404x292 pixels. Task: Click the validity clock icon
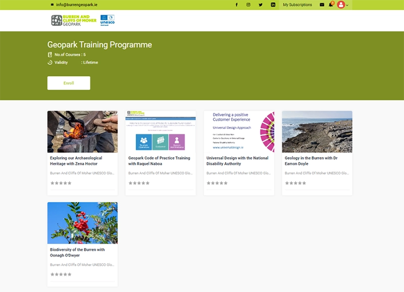(x=50, y=62)
